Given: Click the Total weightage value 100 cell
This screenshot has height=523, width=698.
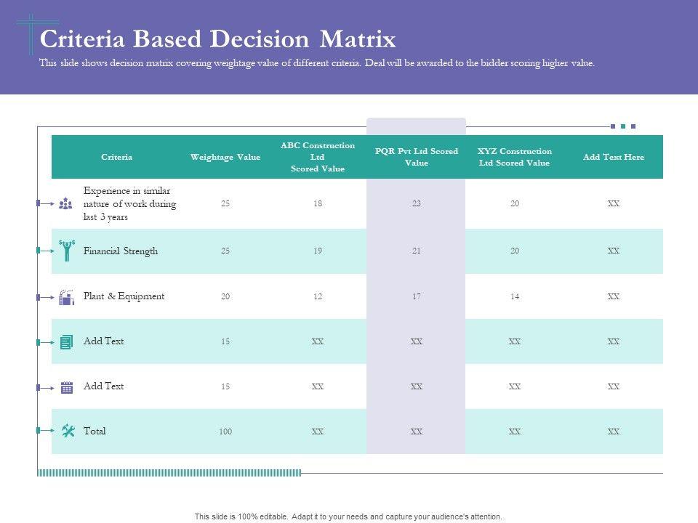Looking at the screenshot, I should click(225, 432).
